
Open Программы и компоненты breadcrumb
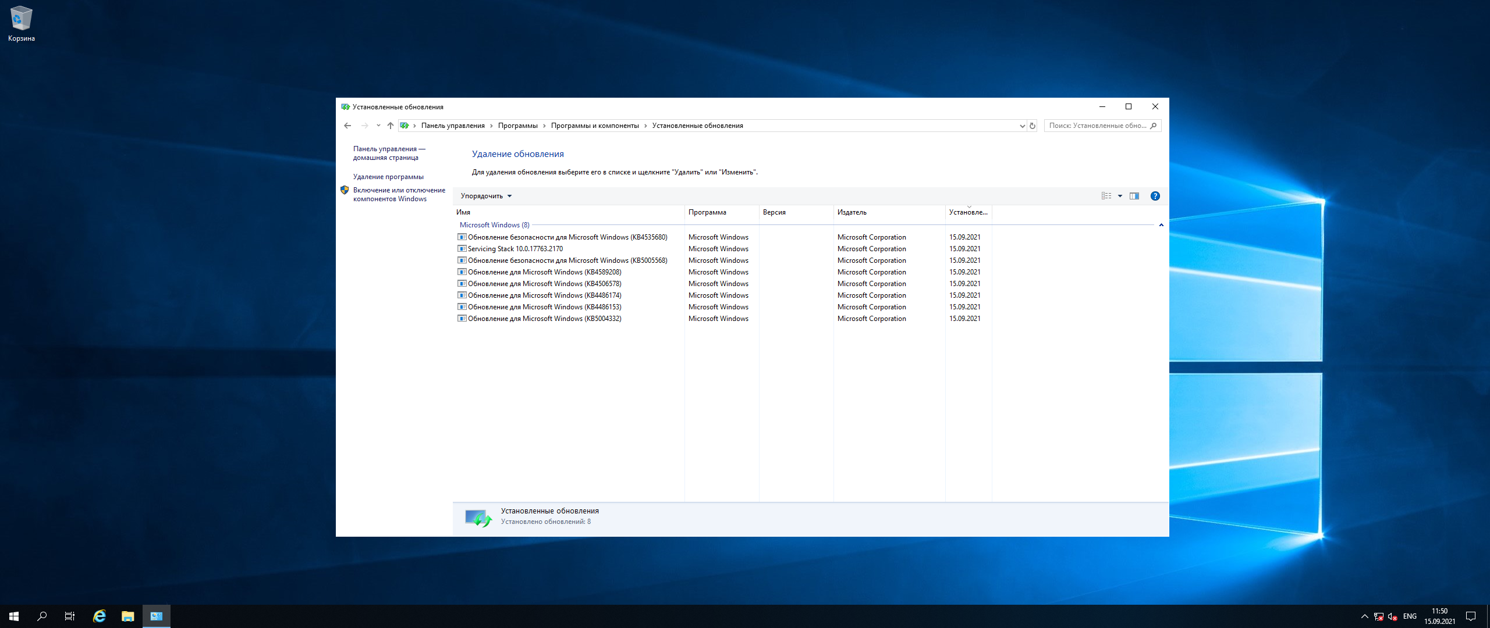point(595,126)
